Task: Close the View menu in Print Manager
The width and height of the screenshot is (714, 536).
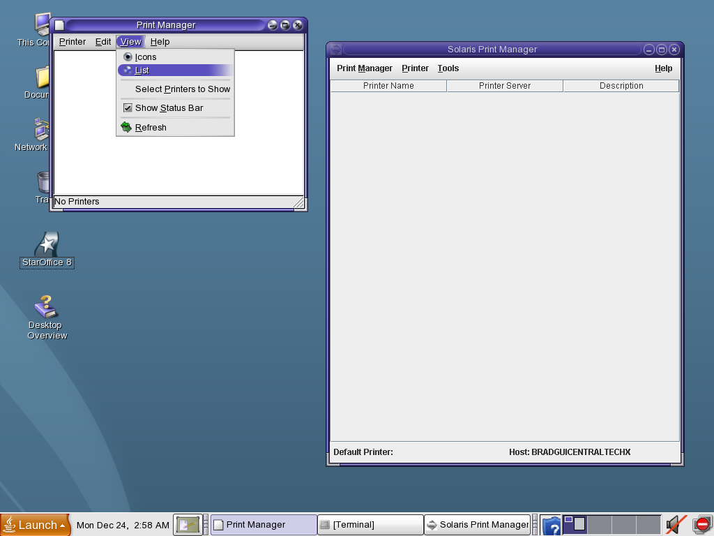Action: [130, 42]
